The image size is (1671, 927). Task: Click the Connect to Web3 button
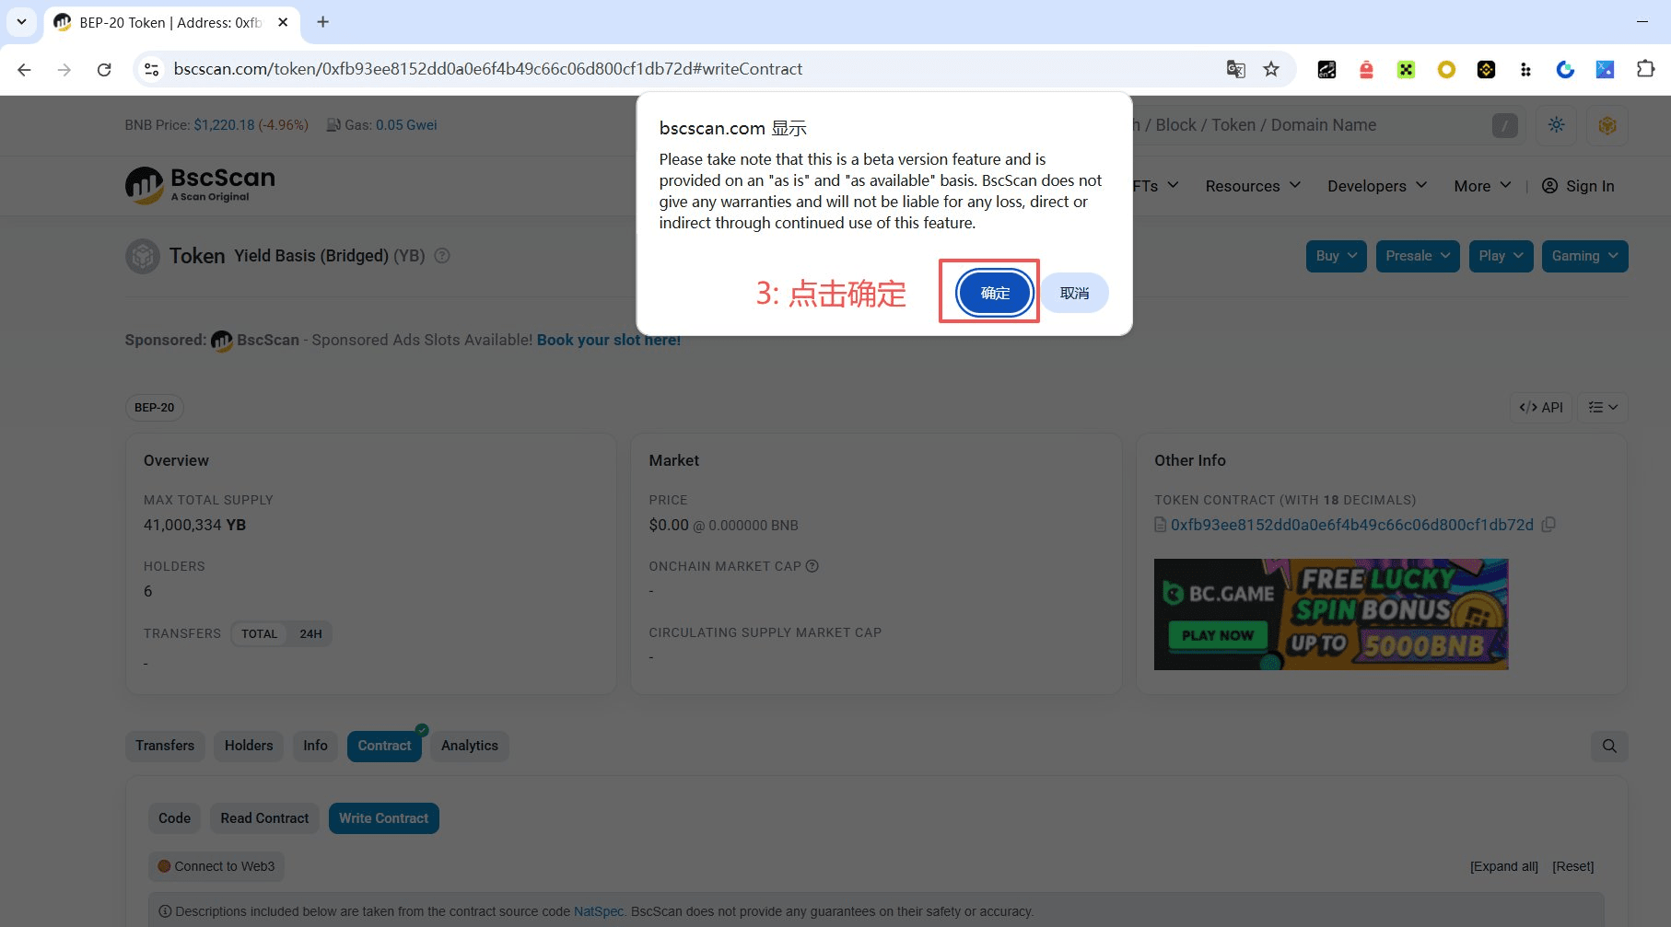click(x=216, y=866)
